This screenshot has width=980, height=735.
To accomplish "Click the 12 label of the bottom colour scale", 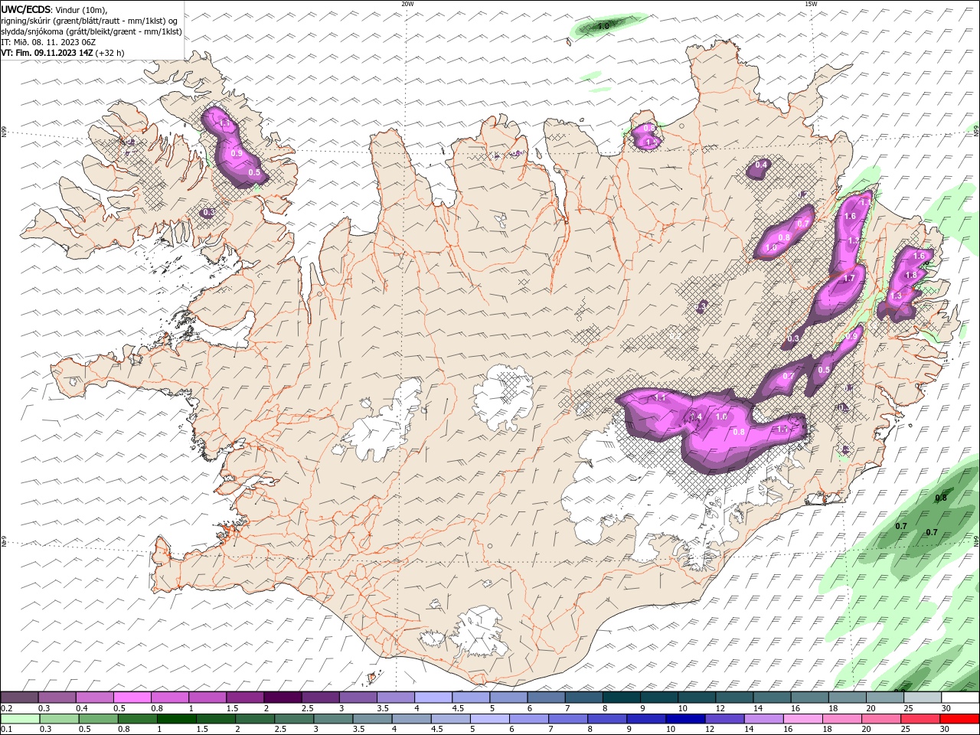I will click(709, 730).
